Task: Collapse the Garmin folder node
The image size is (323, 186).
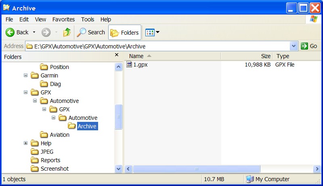Action: (x=25, y=75)
